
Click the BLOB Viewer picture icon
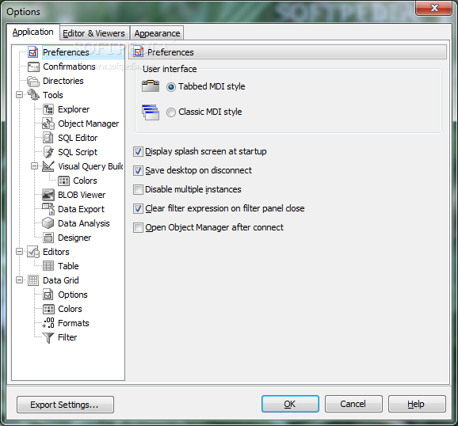(48, 195)
